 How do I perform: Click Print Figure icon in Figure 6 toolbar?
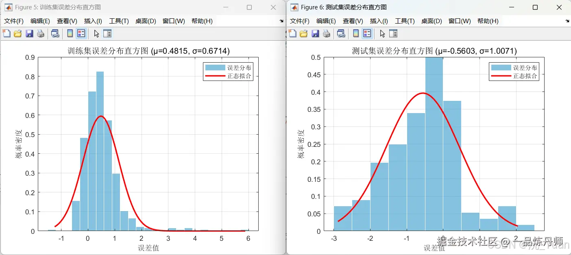coord(327,34)
